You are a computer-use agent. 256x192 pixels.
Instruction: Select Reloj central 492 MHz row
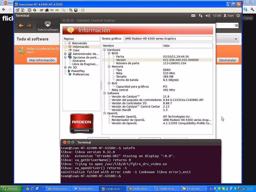(x=157, y=90)
